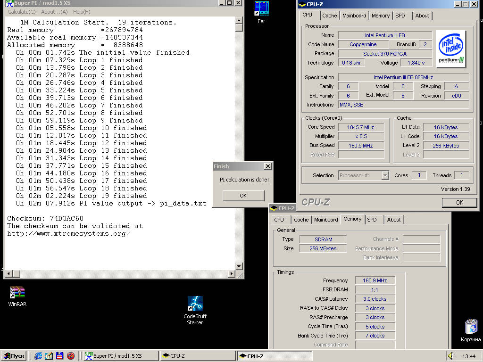Viewport: 483px width, 362px height.
Task: Switch to Cache tab in front CPU-Z
Action: click(329, 16)
